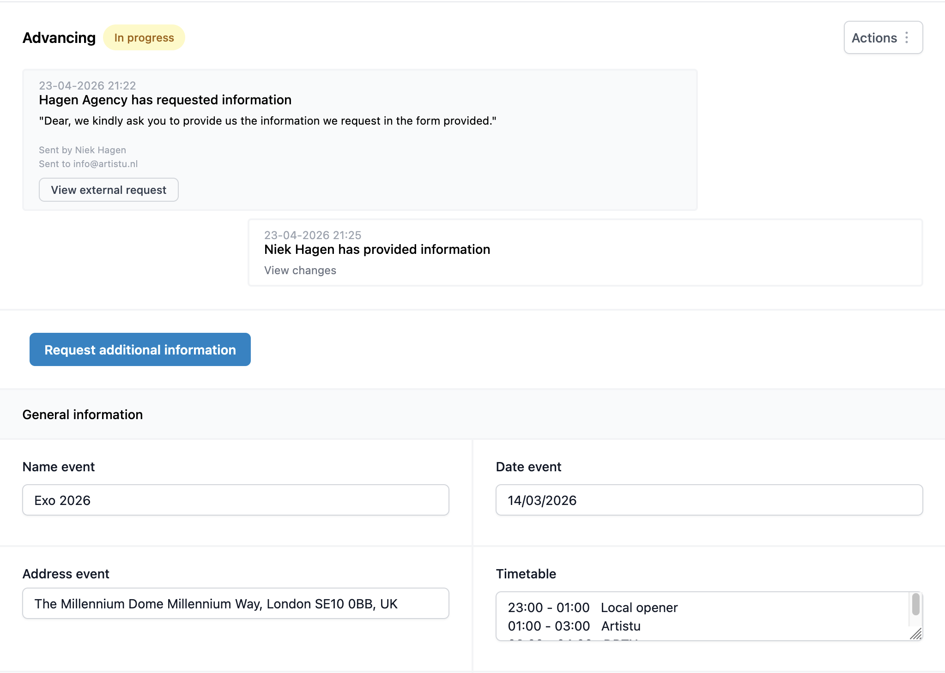Focus the Name event field
Screen dimensions: 945x673
pos(236,500)
